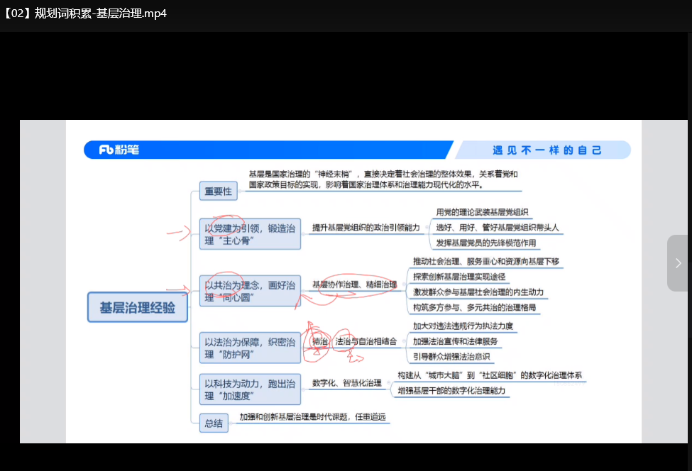Screen dimensions: 692x471
Task: Click the 粉笔 logo in slide header
Action: click(119, 150)
